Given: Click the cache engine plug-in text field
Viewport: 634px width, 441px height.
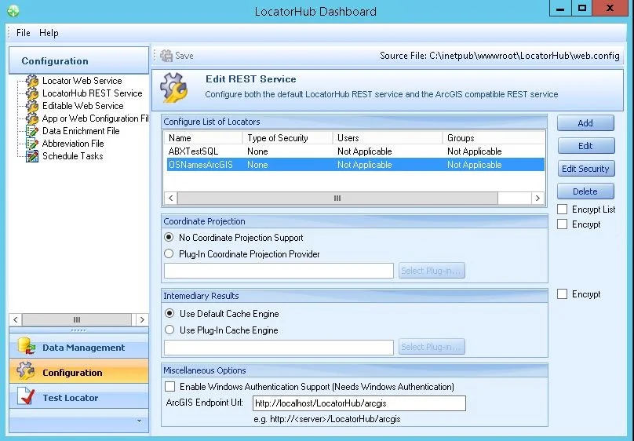Looking at the screenshot, I should pos(279,347).
